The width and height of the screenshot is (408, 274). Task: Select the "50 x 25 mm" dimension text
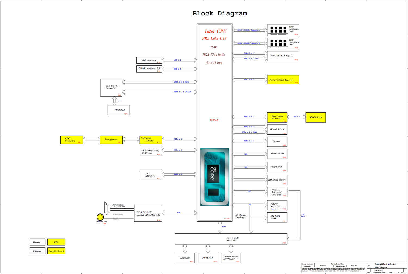click(x=214, y=63)
